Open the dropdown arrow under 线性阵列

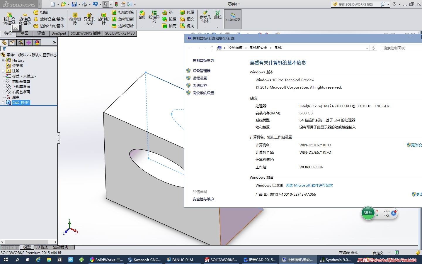[x=154, y=27]
